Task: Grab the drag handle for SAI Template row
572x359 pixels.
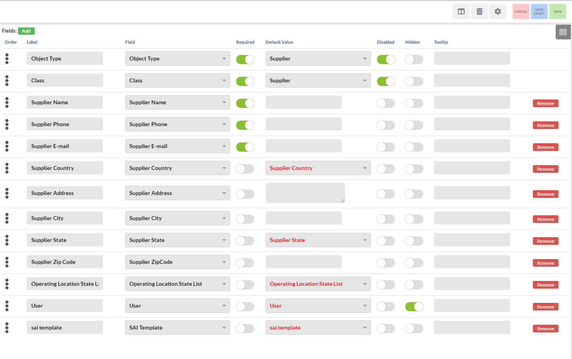Action: [x=7, y=327]
